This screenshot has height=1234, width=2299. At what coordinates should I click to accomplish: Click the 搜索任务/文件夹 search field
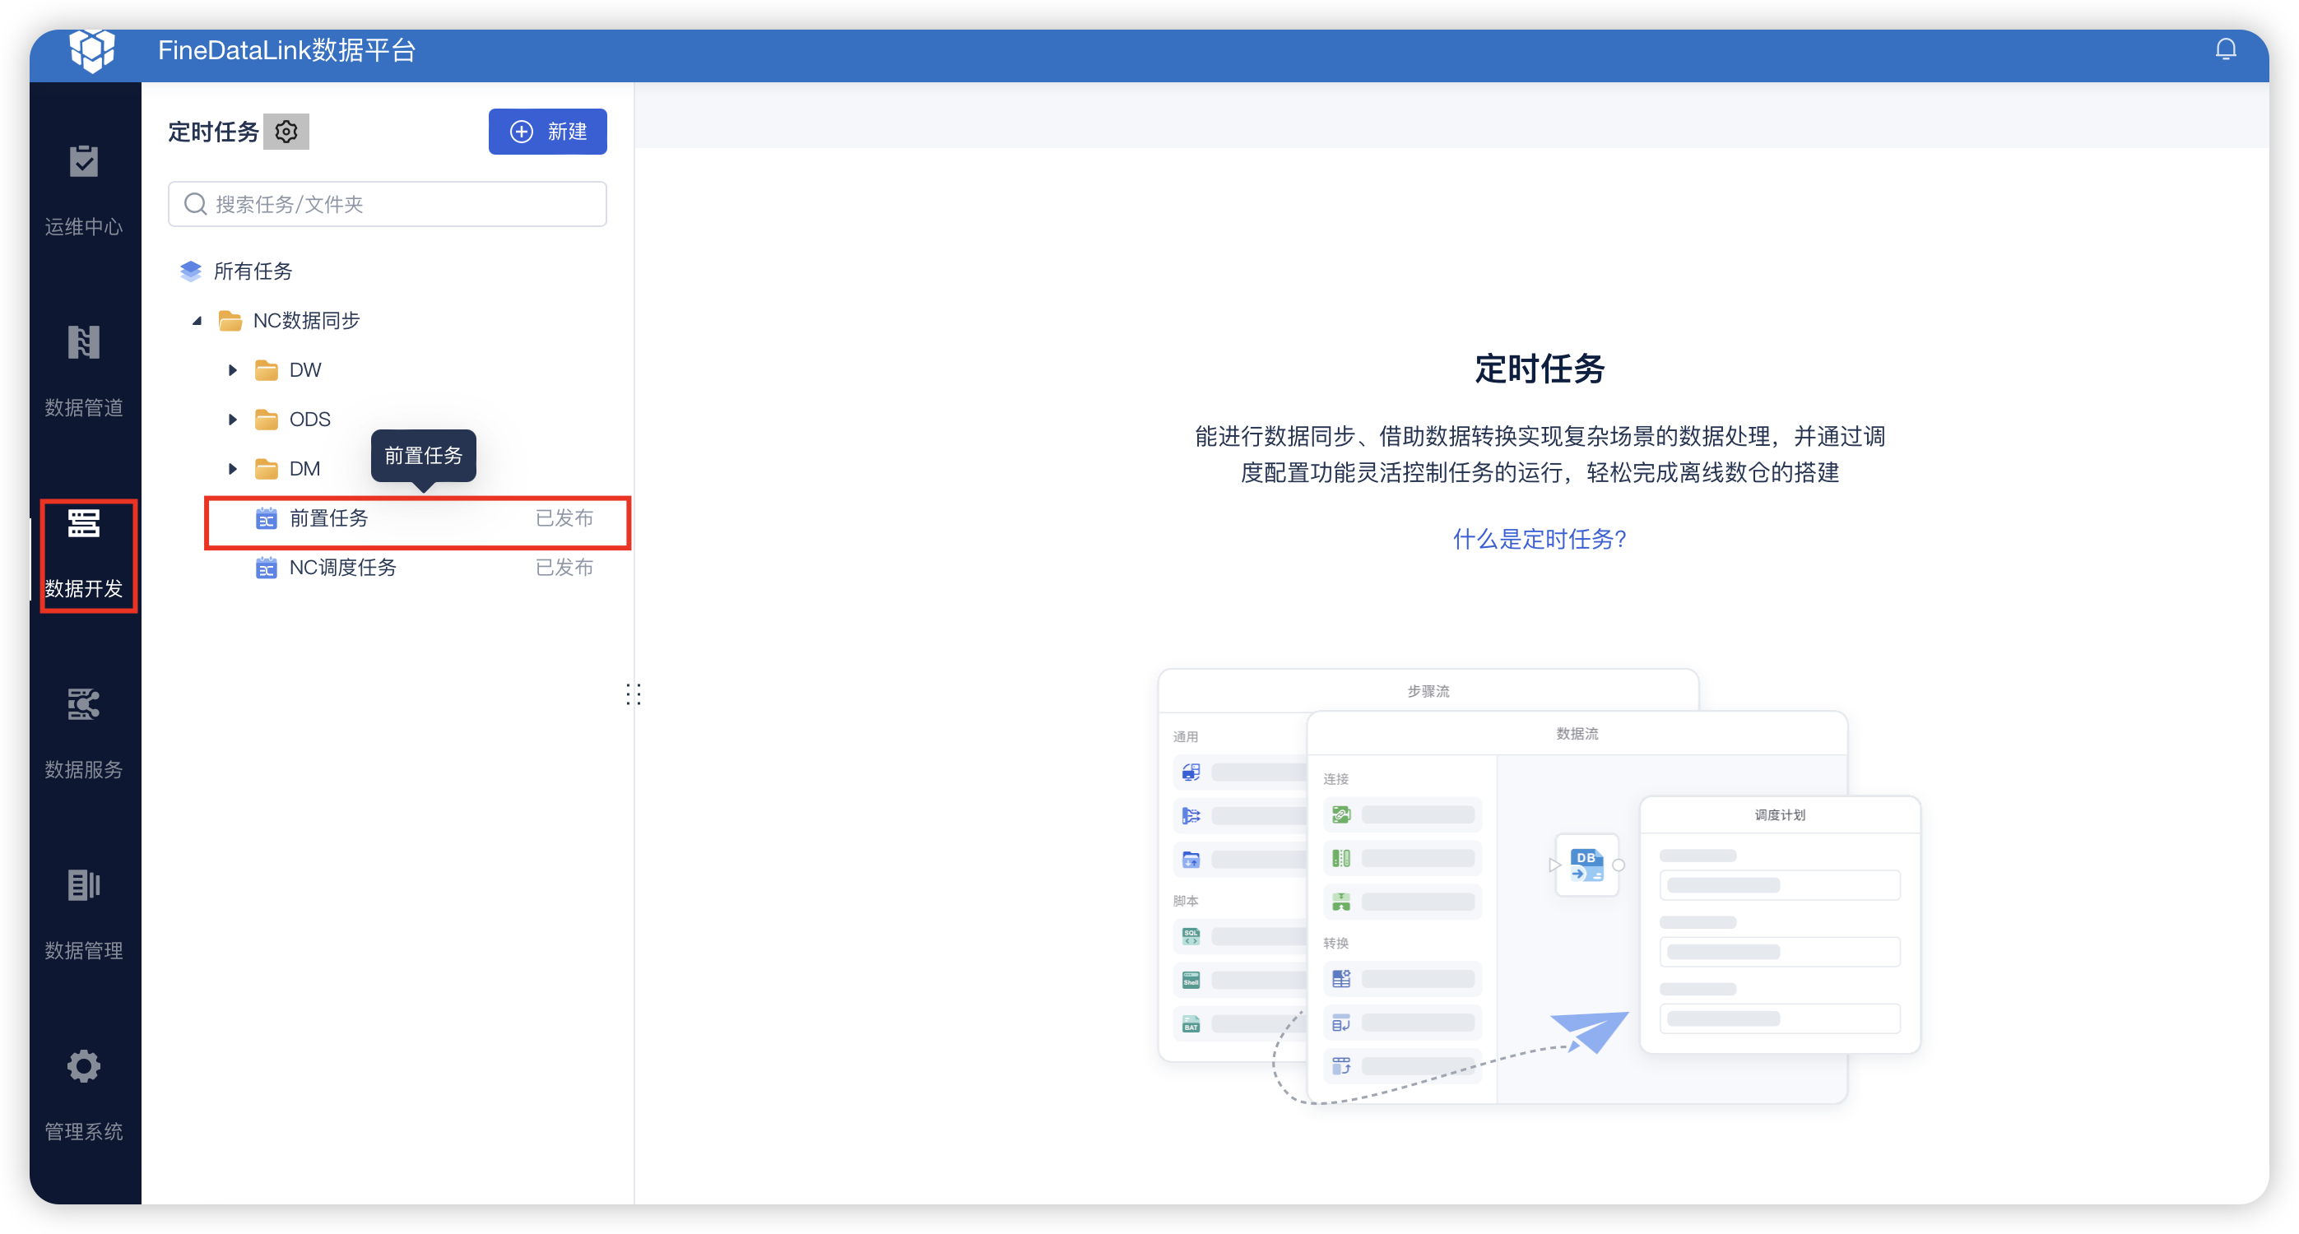tap(388, 204)
